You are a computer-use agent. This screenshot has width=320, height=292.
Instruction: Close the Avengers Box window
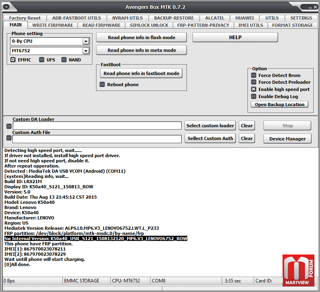[315, 7]
